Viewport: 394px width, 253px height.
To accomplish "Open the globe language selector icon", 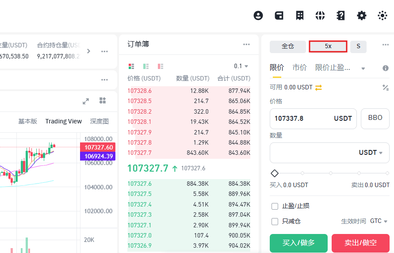I will tap(320, 15).
